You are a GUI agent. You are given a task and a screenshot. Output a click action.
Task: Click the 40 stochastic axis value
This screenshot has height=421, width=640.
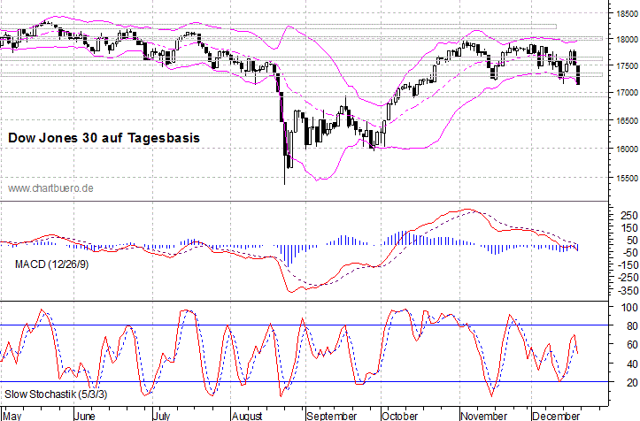[x=632, y=364]
